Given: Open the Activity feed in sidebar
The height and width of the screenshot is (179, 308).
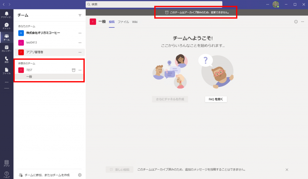Looking at the screenshot, I should coord(6,14).
